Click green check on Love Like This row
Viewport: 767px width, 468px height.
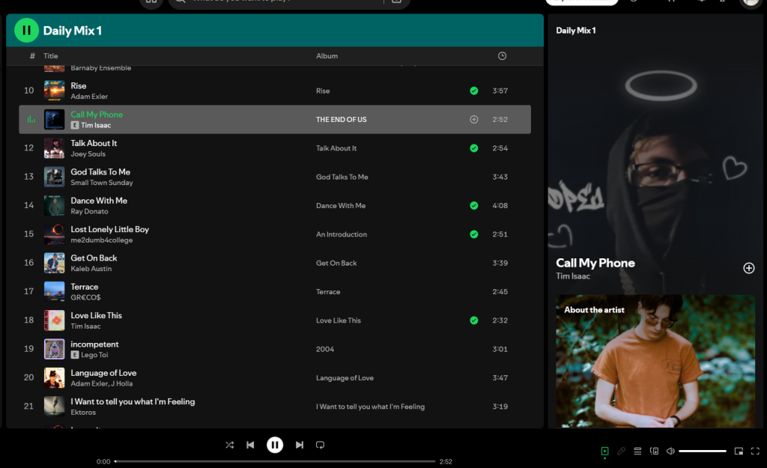pyautogui.click(x=474, y=320)
